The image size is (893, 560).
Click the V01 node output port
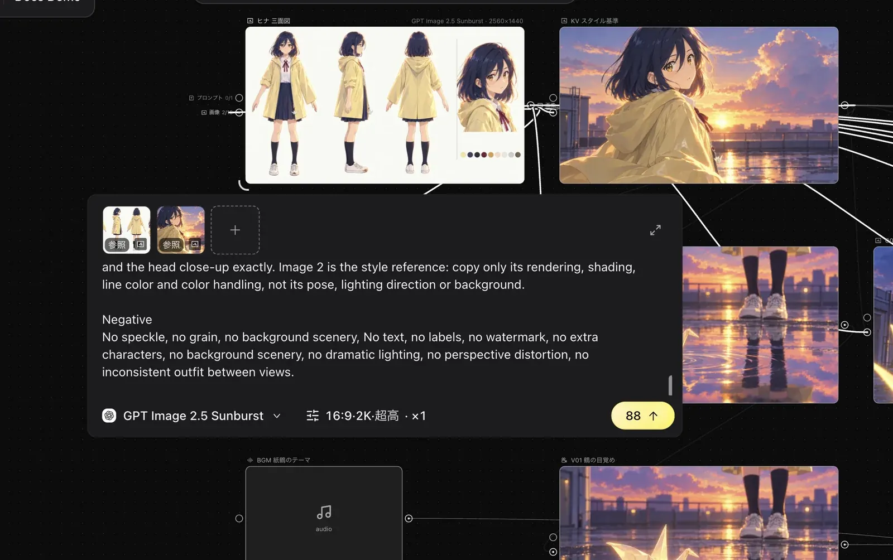(x=844, y=544)
